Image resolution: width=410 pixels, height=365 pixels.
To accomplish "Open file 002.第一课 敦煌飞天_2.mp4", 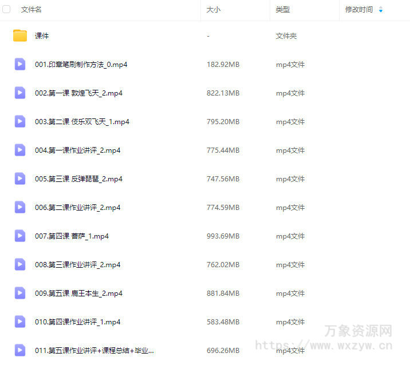I will (78, 93).
